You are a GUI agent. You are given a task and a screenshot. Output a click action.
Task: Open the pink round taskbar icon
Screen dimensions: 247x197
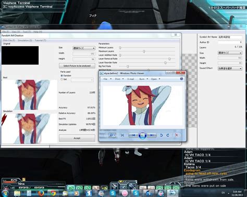125,193
